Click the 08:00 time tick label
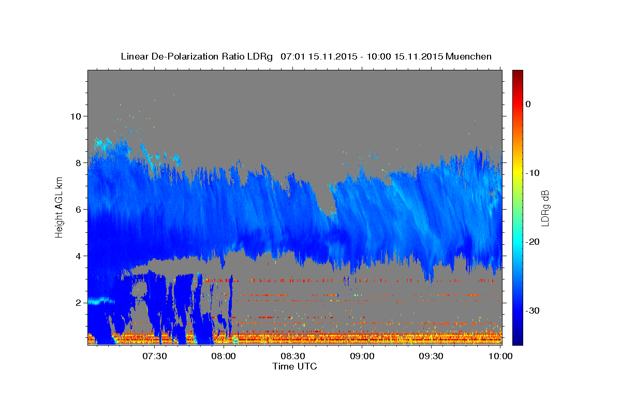The width and height of the screenshot is (621, 414). click(x=224, y=357)
